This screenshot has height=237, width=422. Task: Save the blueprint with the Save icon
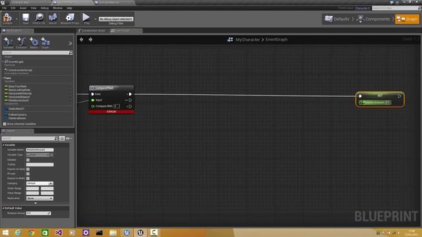pyautogui.click(x=26, y=19)
